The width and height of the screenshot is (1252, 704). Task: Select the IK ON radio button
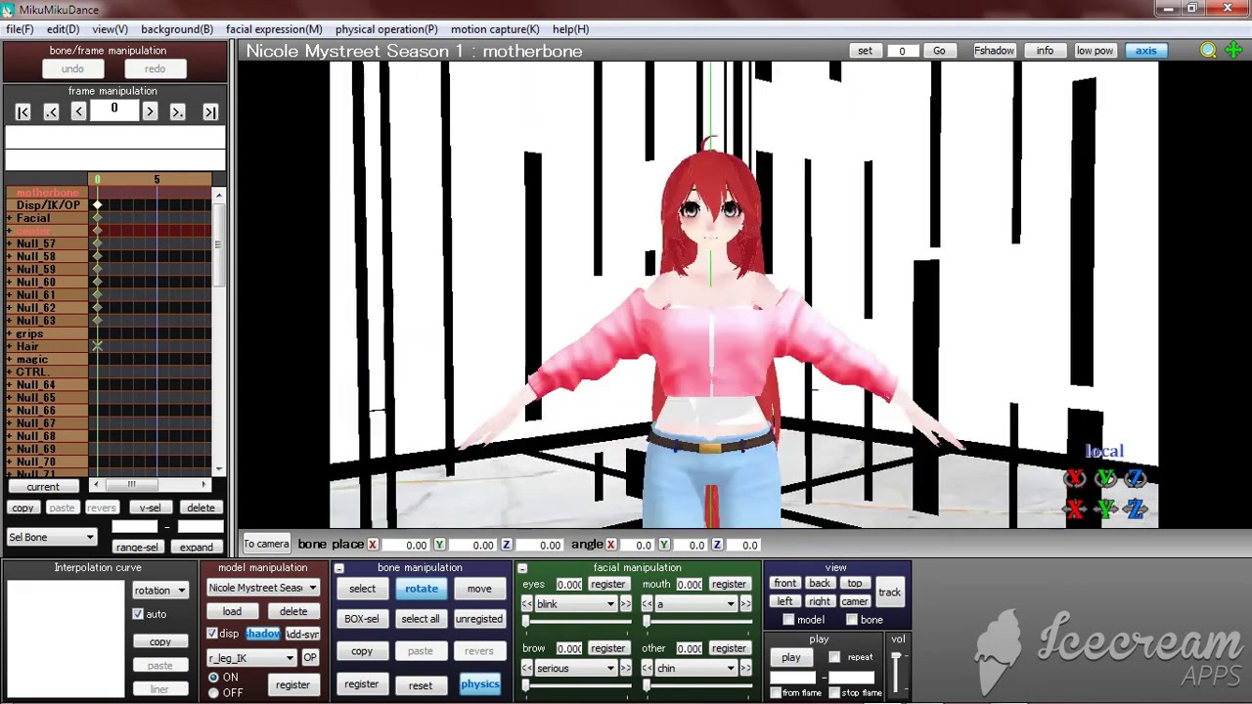(213, 678)
